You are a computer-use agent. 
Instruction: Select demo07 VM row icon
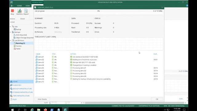coord(37,73)
